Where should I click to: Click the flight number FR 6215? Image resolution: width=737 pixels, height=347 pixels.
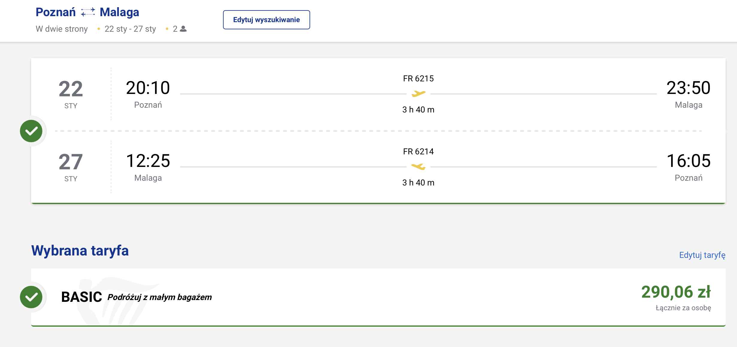click(418, 78)
